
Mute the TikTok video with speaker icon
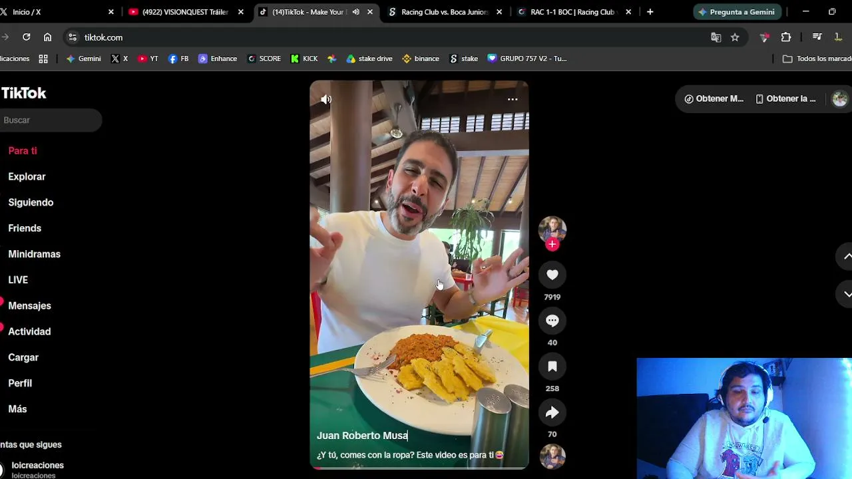325,99
